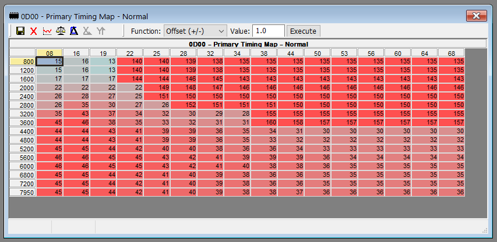The image size is (497, 242).
Task: Click the Save floppy disk icon
Action: (20, 31)
